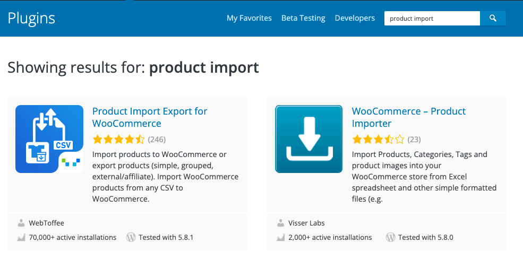
Task: Click the star rating with 246 reviews
Action: pyautogui.click(x=118, y=140)
